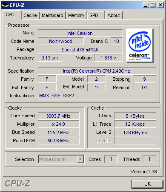166x192 pixels.
Task: Switch to the Cache tab
Action: coord(30,15)
